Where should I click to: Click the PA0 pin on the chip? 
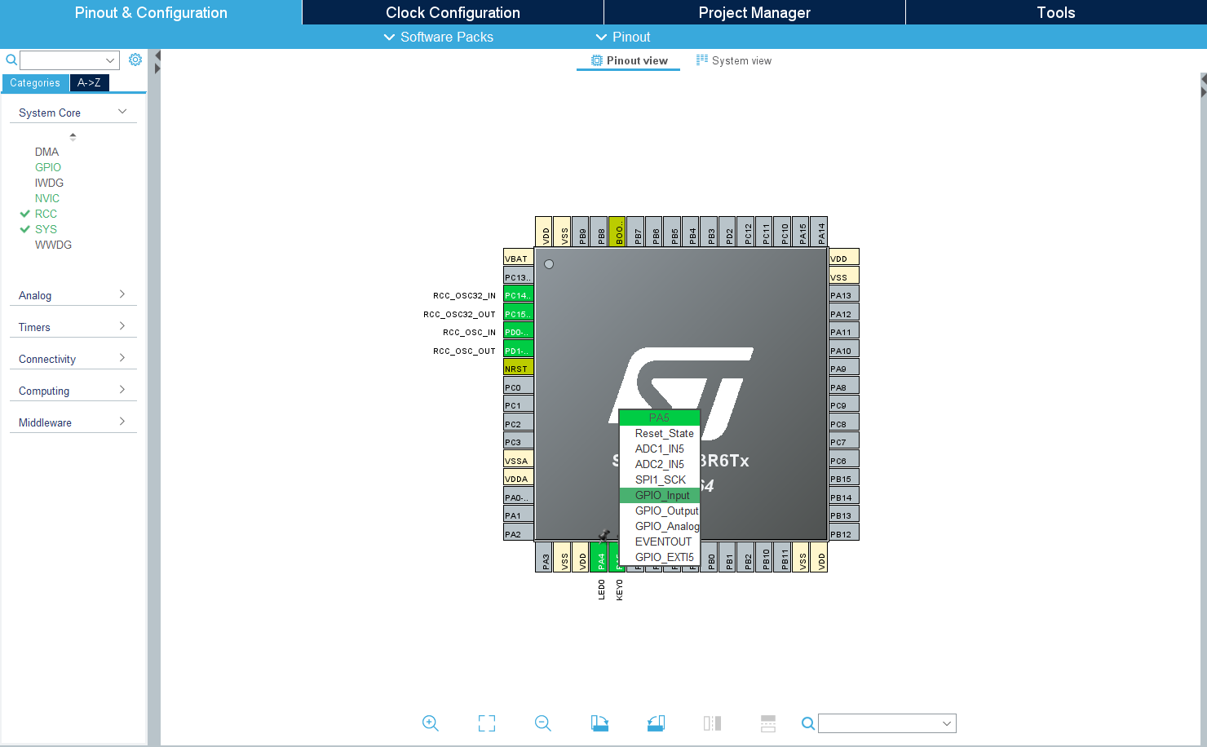tap(519, 497)
